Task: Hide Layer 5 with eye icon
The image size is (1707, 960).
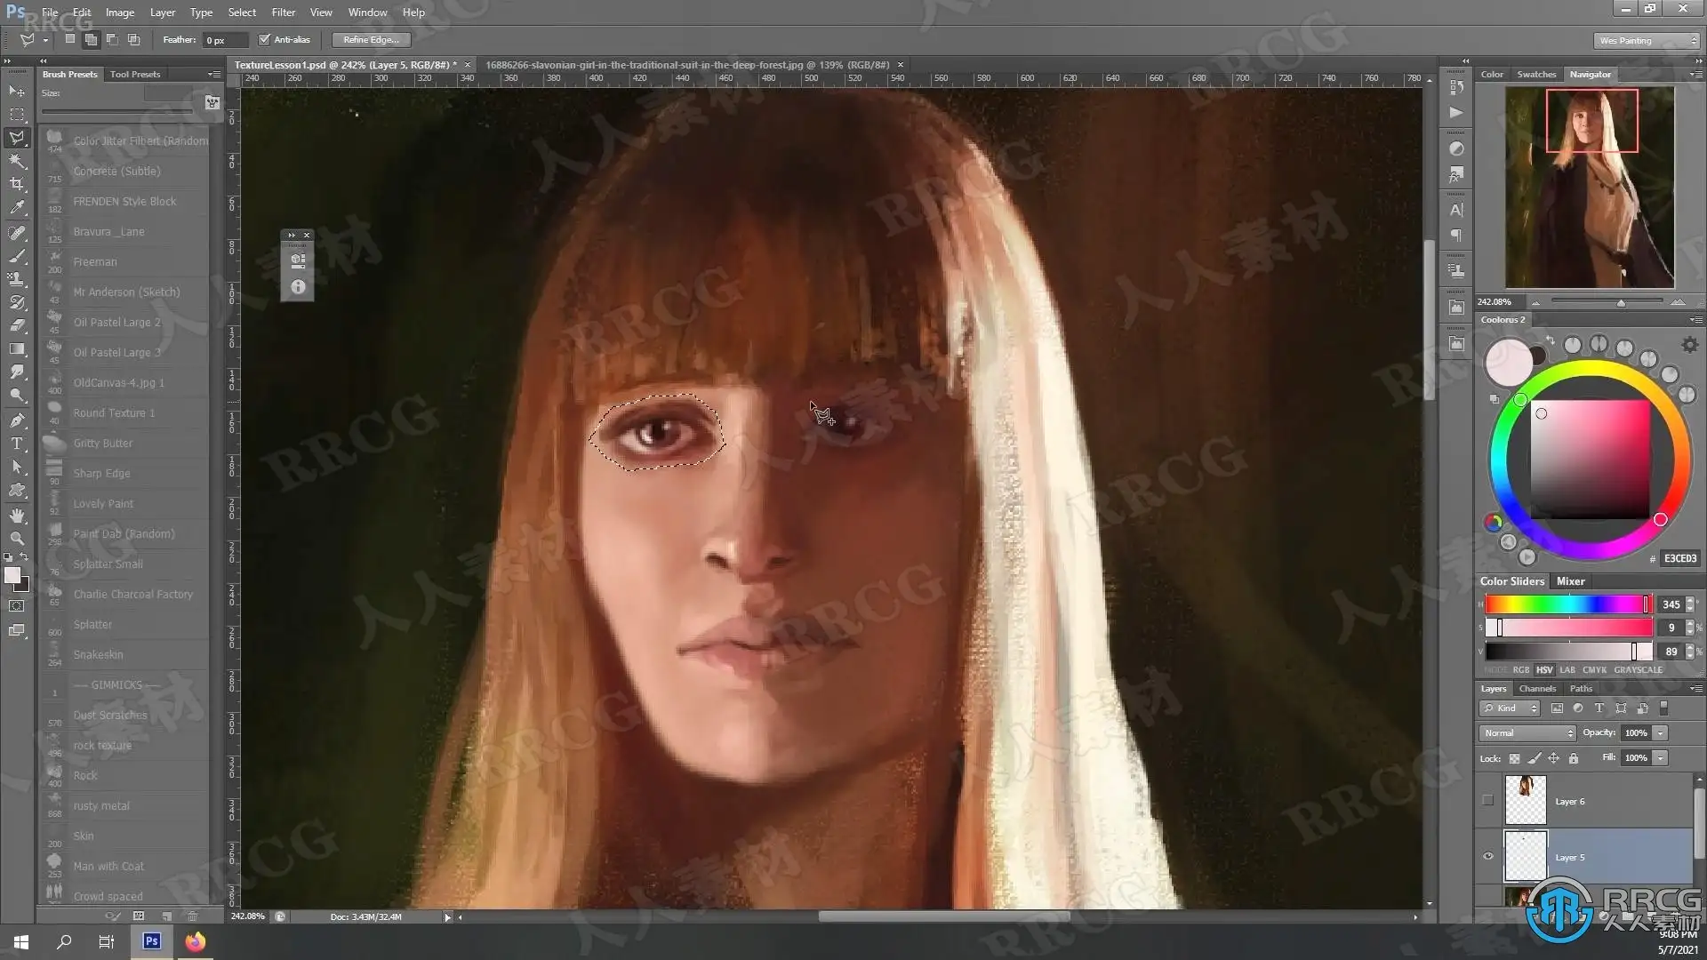Action: pos(1487,856)
